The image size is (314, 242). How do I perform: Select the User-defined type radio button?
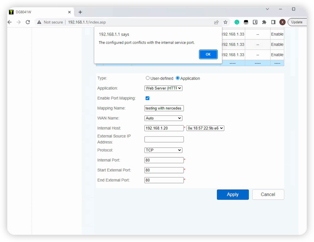coord(148,78)
